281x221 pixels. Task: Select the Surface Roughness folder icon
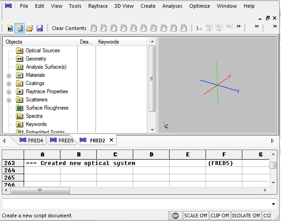pyautogui.click(x=20, y=108)
